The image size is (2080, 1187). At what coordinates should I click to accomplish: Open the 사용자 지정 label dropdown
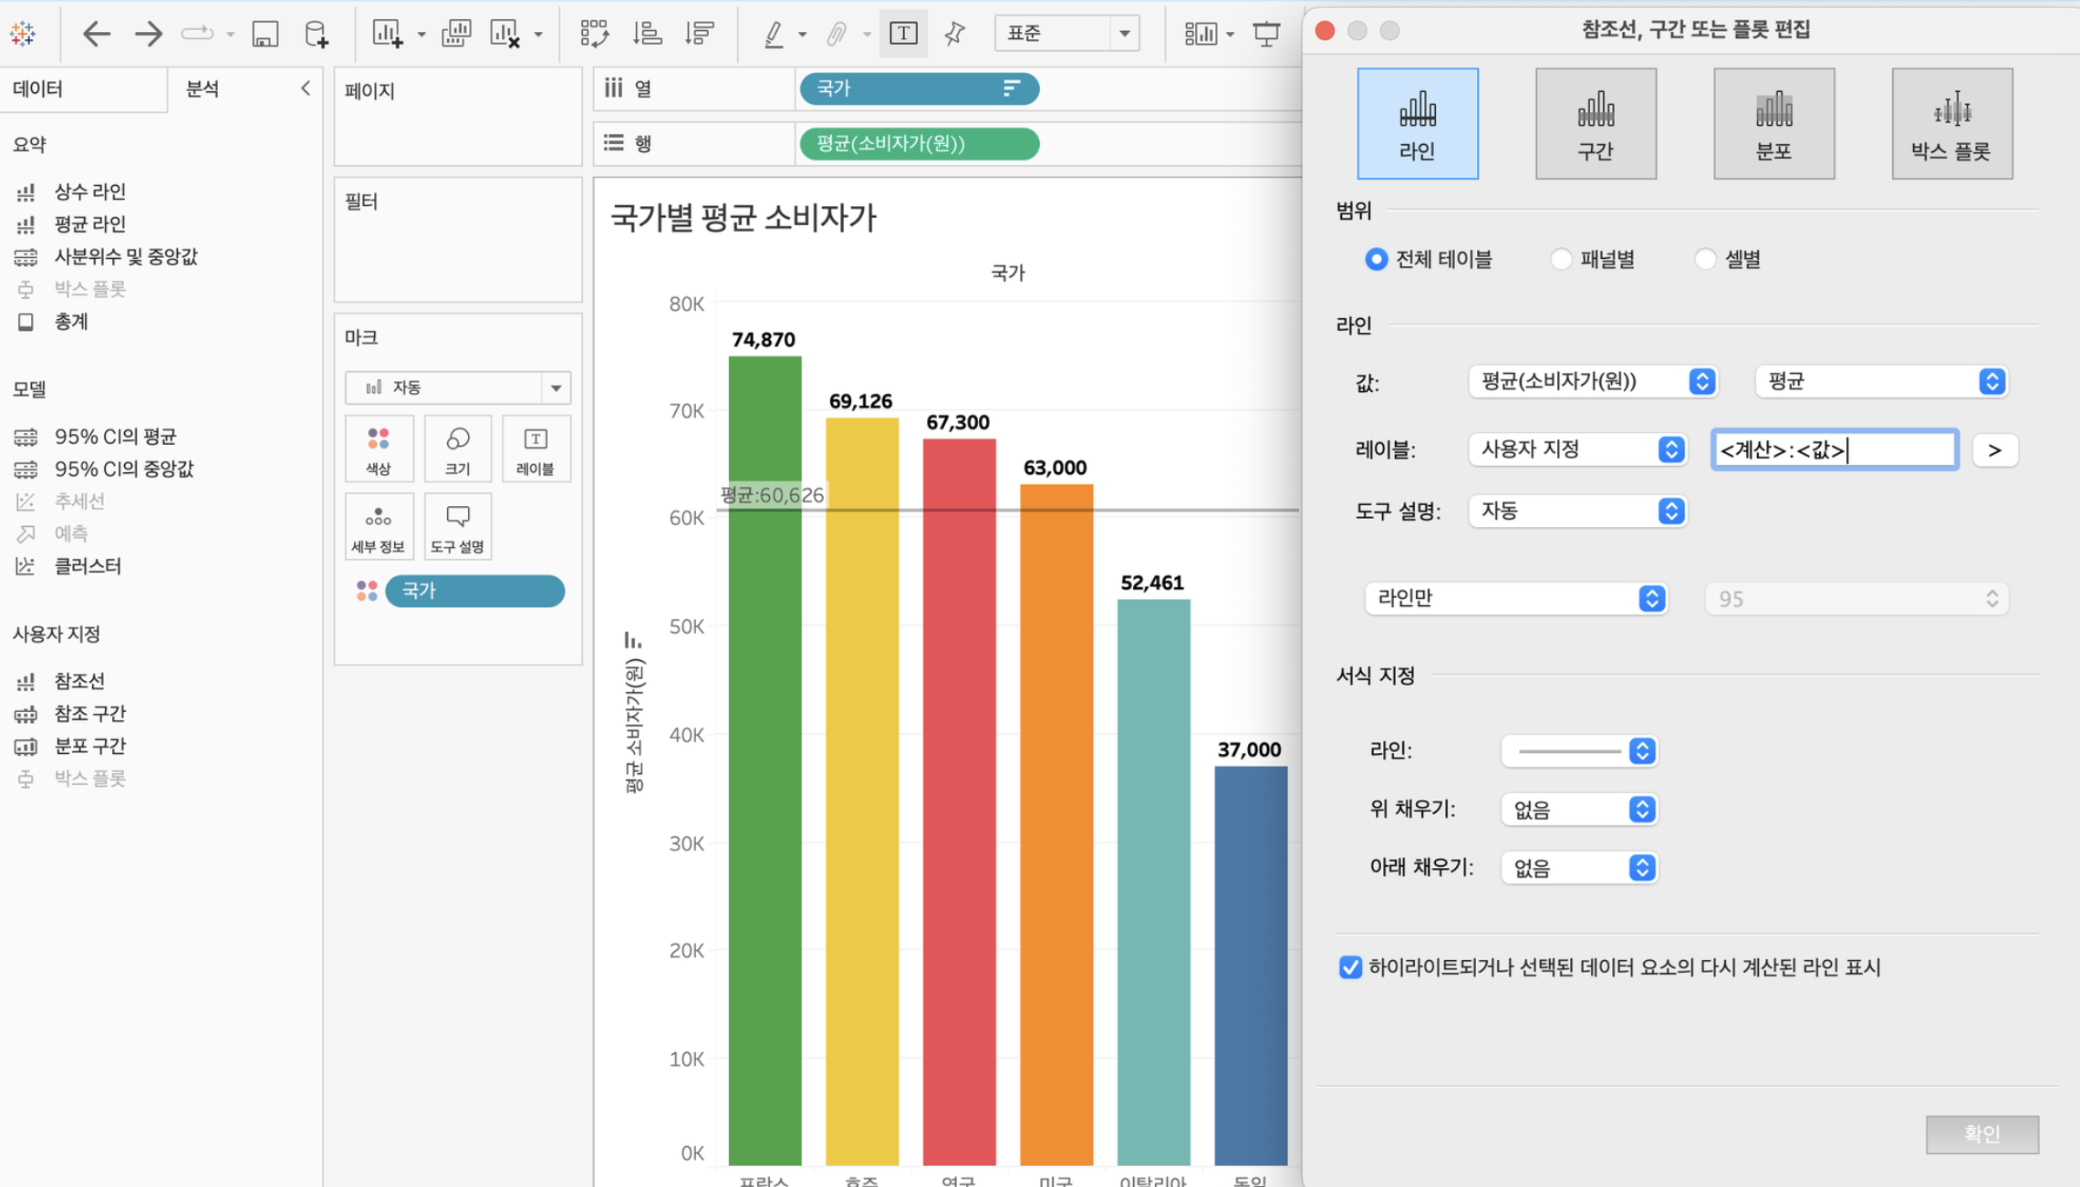[1576, 449]
